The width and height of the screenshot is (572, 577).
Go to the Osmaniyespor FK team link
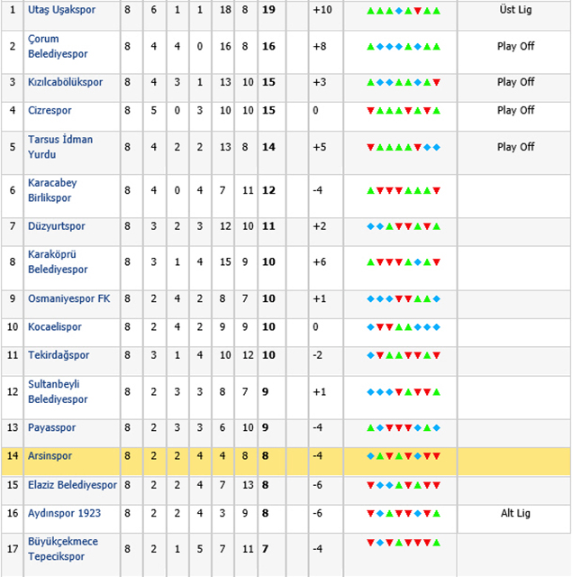[68, 298]
